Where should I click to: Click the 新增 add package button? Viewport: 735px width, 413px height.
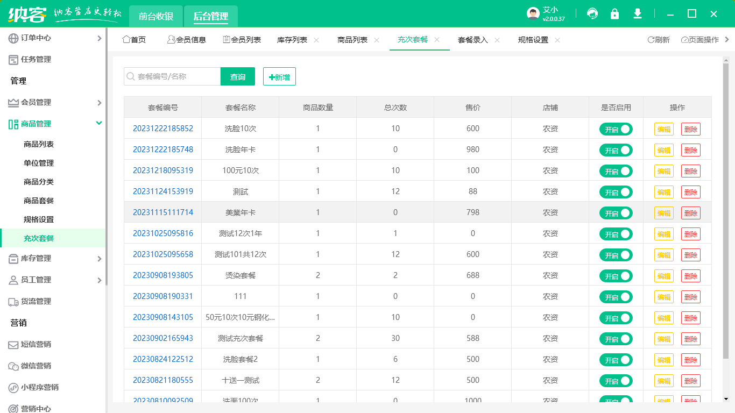point(279,76)
